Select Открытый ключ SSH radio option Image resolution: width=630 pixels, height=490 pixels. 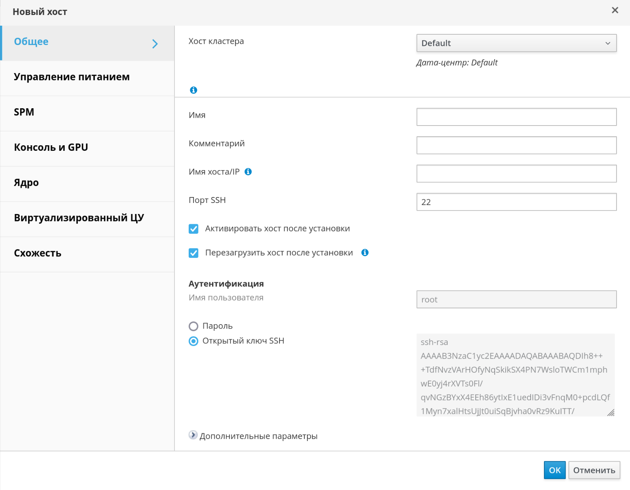[193, 341]
